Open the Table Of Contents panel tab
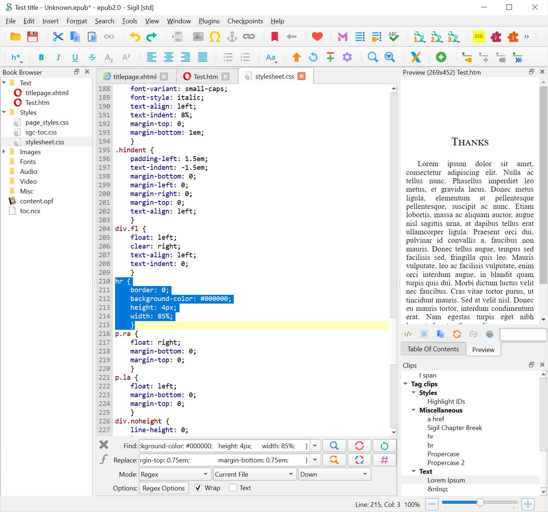The width and height of the screenshot is (548, 512). (433, 349)
